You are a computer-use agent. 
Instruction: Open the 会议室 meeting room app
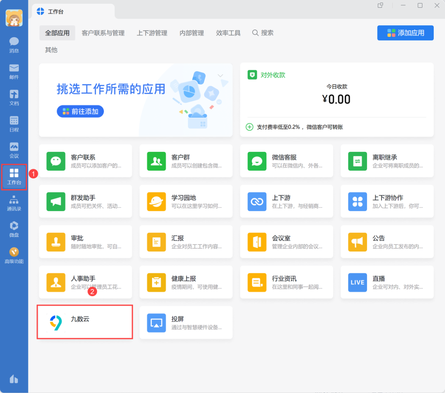(286, 242)
